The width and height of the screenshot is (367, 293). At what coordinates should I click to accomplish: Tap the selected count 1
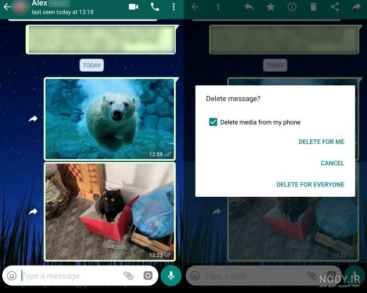click(x=217, y=7)
